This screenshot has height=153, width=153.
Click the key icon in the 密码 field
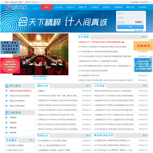(119, 18)
